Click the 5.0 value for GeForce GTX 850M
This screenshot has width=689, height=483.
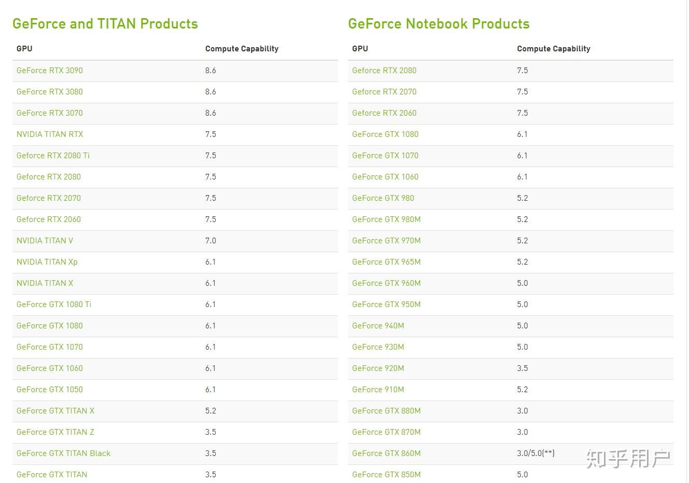(x=522, y=475)
